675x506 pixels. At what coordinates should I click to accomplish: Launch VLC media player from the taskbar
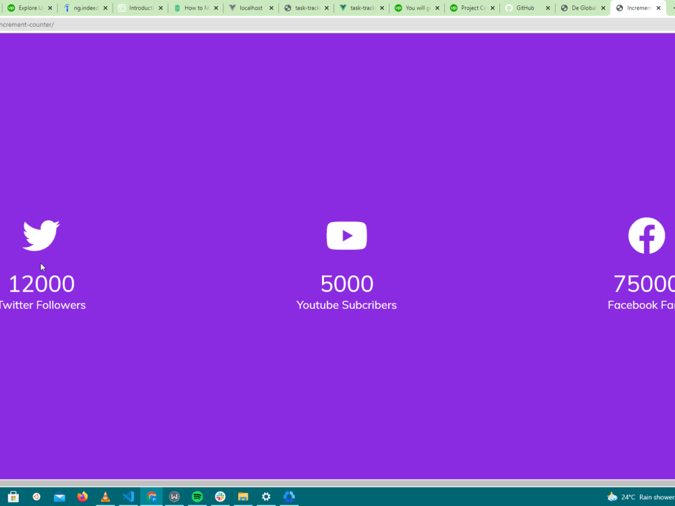(x=105, y=497)
